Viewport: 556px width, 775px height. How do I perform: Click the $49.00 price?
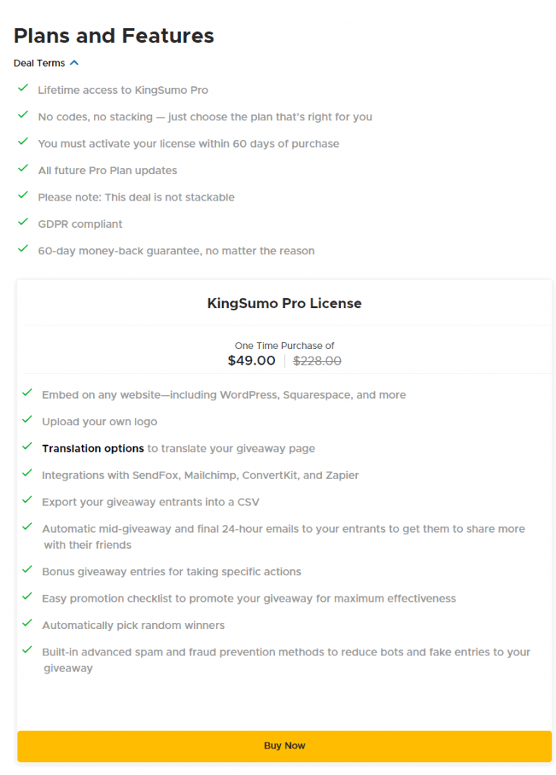[x=251, y=361]
